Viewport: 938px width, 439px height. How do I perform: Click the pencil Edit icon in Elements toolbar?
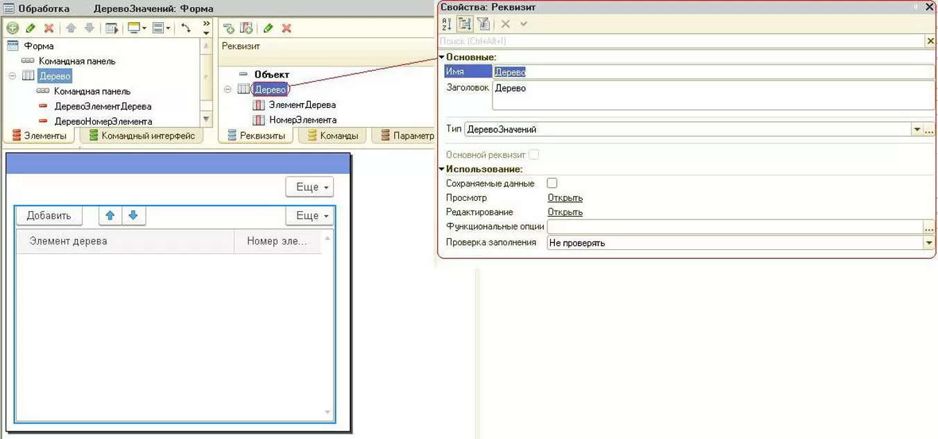[x=31, y=28]
